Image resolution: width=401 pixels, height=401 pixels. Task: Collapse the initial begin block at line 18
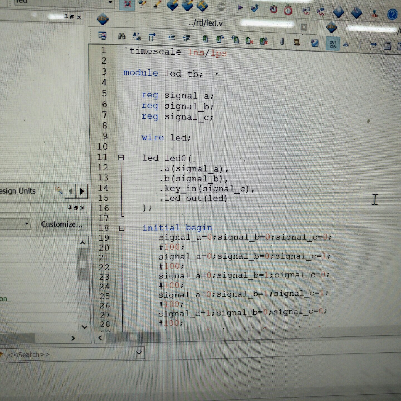click(122, 228)
